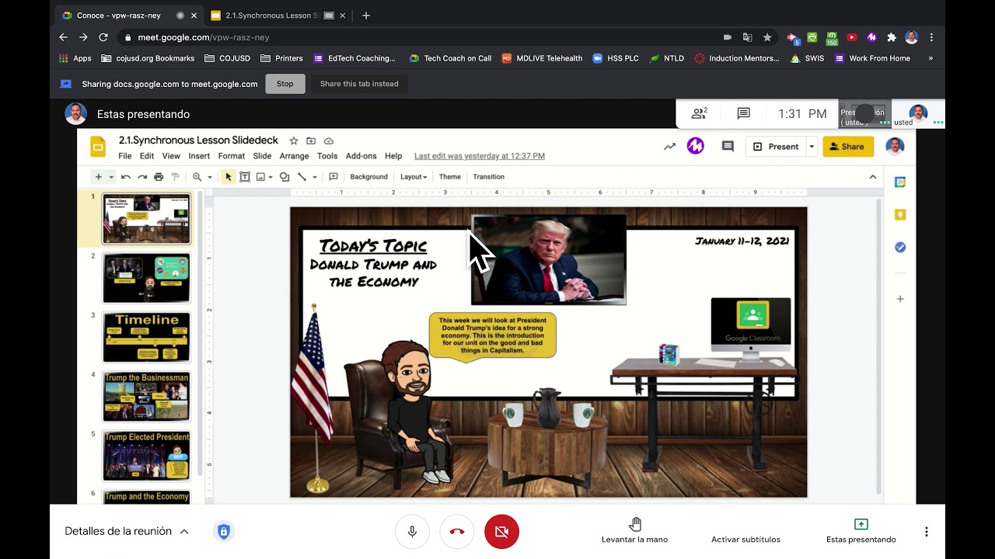
Task: Click the undo arrow in Slides toolbar
Action: click(x=126, y=177)
